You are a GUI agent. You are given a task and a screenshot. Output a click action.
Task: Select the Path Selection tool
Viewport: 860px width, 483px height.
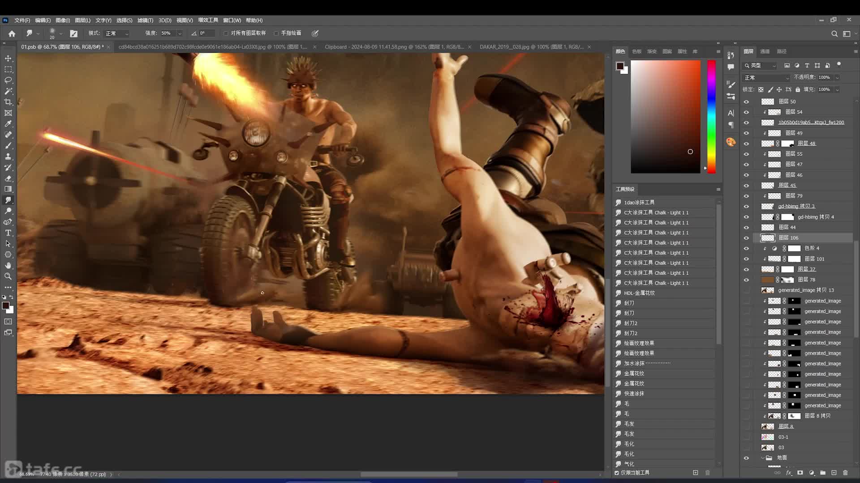tap(8, 244)
